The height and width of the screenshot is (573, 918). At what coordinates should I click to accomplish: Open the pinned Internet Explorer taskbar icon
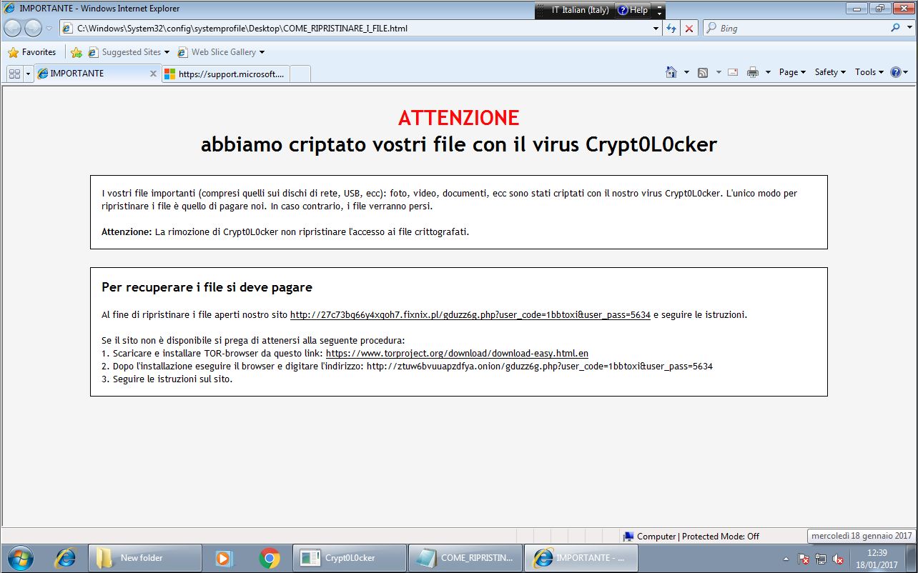tap(66, 558)
